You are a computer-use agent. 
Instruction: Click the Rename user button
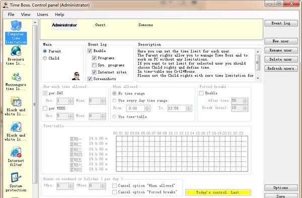pos(281,50)
